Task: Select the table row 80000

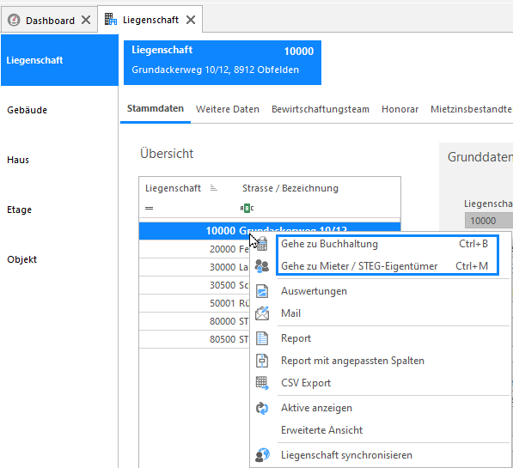Action: 194,321
